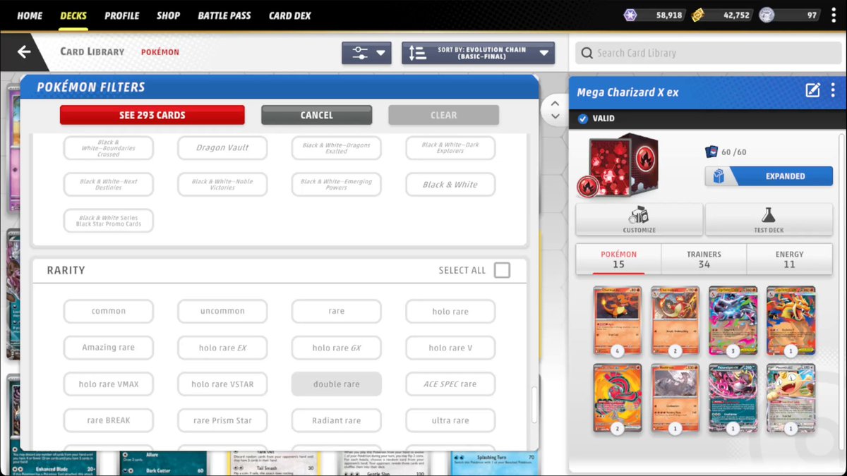This screenshot has width=847, height=476.
Task: Click the See 293 Cards button
Action: tap(152, 115)
